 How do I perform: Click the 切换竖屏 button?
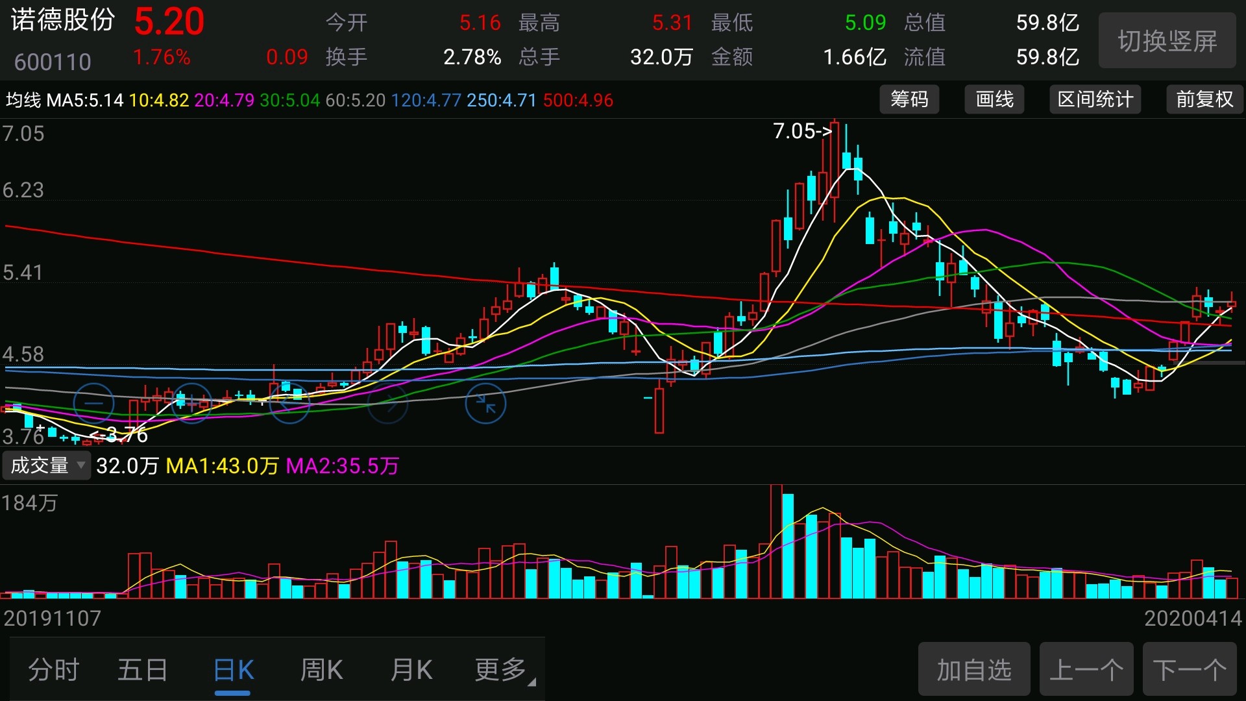(1167, 41)
